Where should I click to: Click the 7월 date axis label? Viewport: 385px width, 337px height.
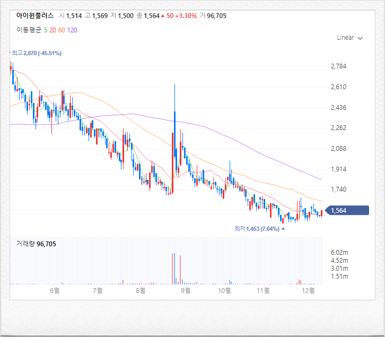(x=98, y=290)
